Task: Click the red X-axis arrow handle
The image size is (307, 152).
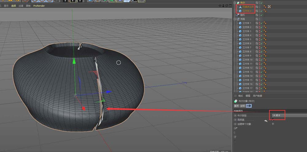Action: pyautogui.click(x=83, y=109)
